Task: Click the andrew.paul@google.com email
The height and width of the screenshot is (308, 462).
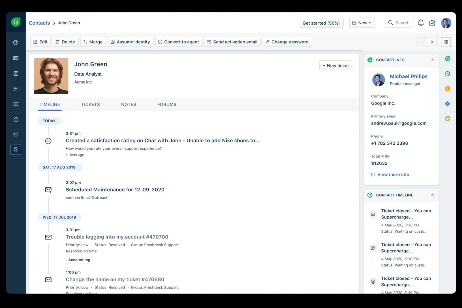Action: [399, 123]
